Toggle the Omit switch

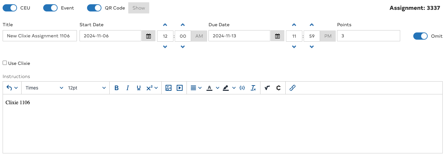click(420, 36)
